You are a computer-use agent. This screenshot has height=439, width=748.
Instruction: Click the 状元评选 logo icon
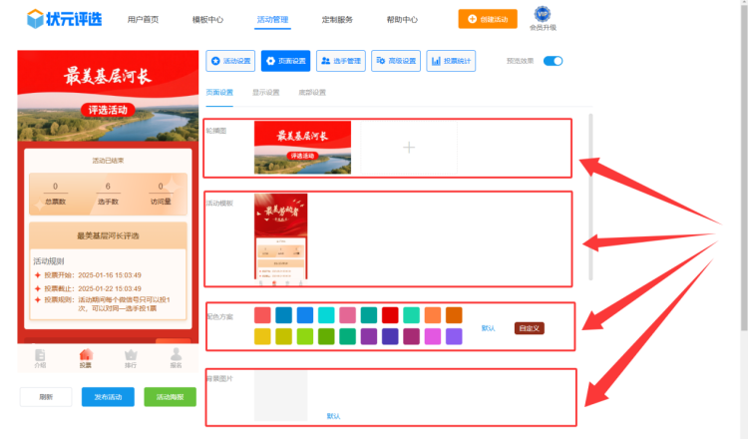coord(36,19)
